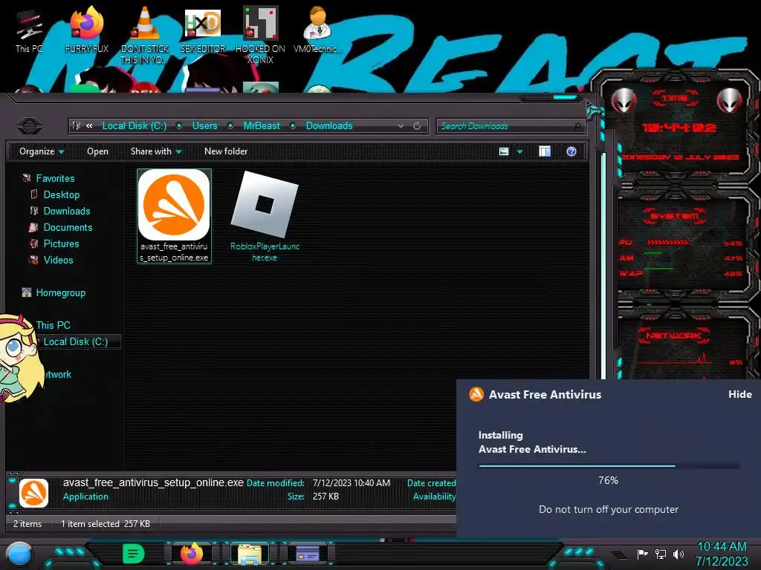Viewport: 761px width, 570px height.
Task: Click Open in Explorer toolbar
Action: [x=97, y=151]
